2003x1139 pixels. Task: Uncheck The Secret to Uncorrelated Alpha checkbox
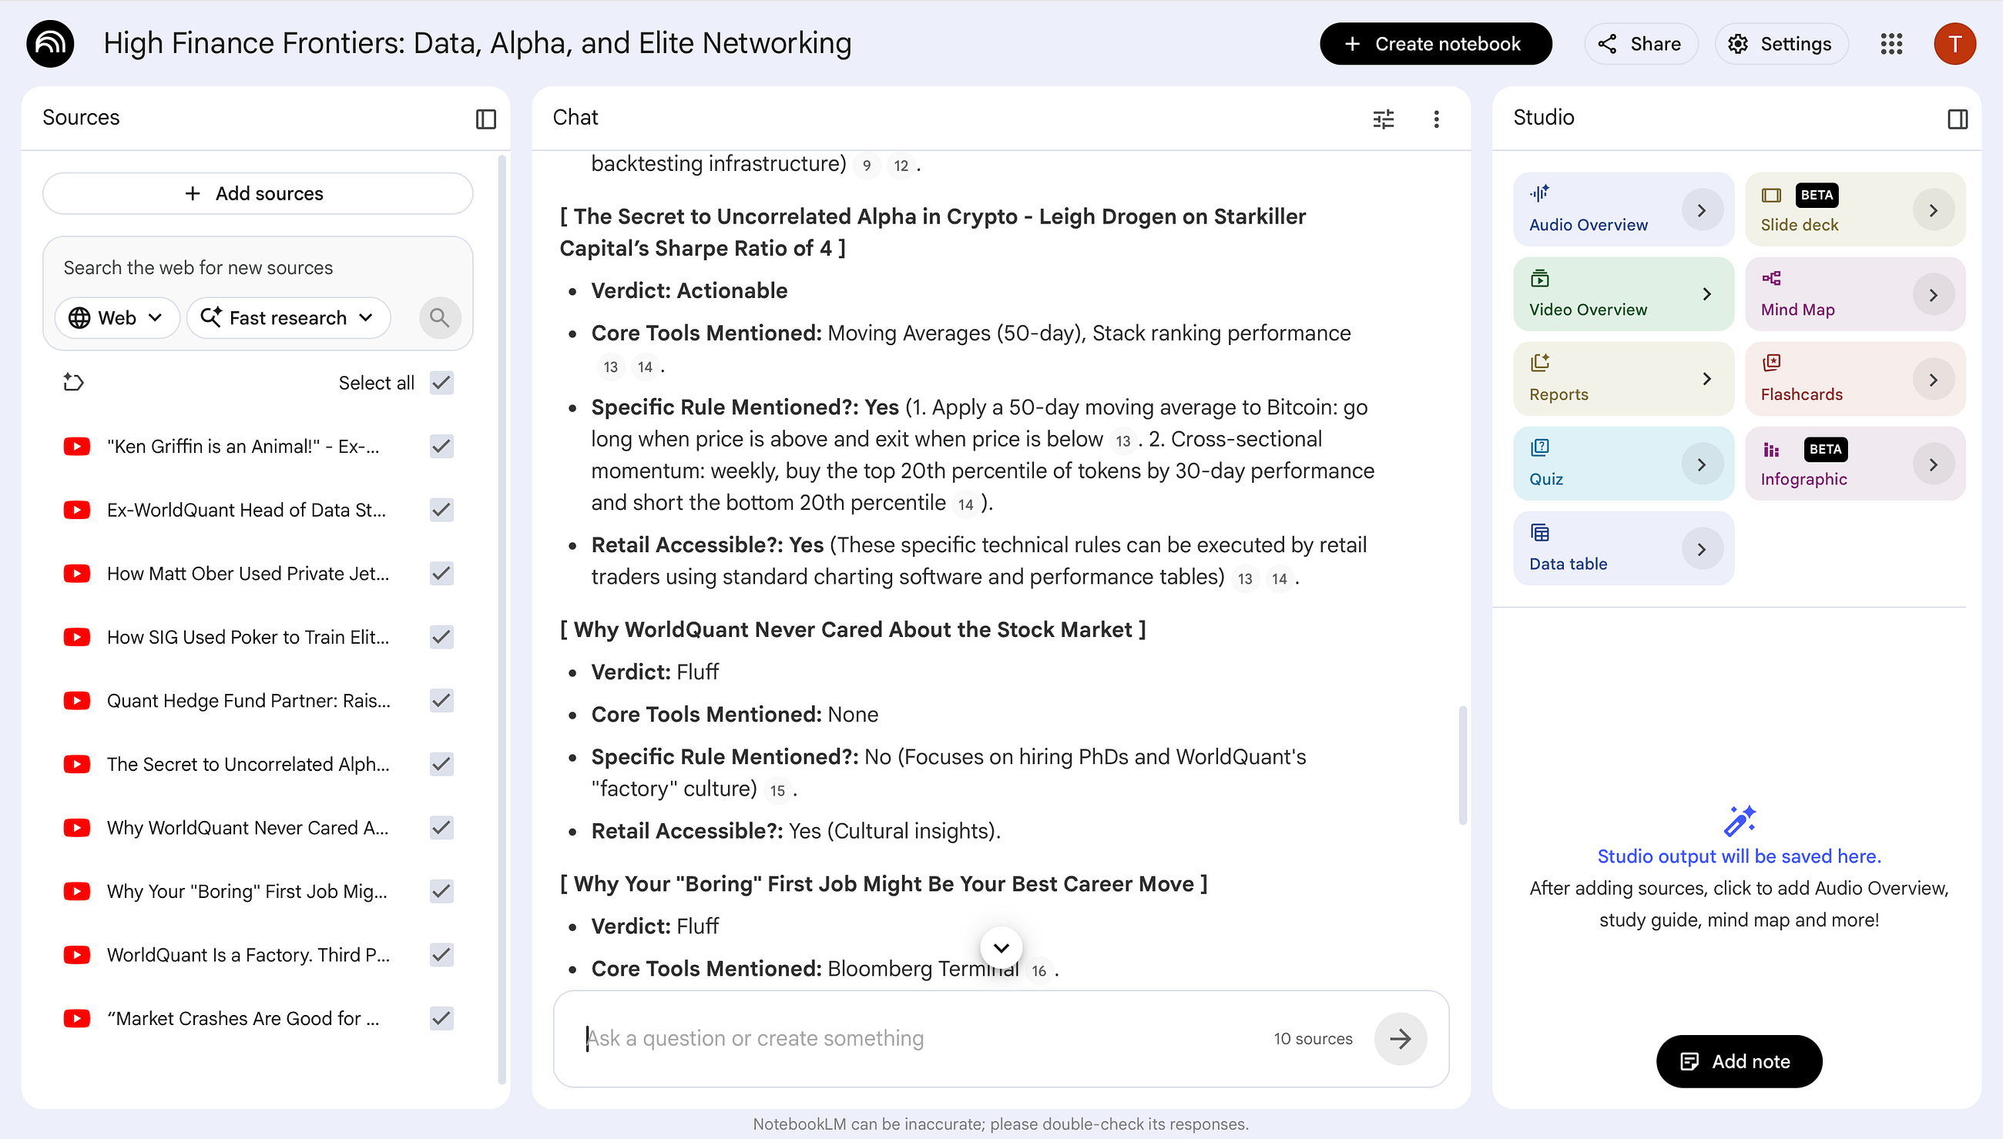point(442,764)
